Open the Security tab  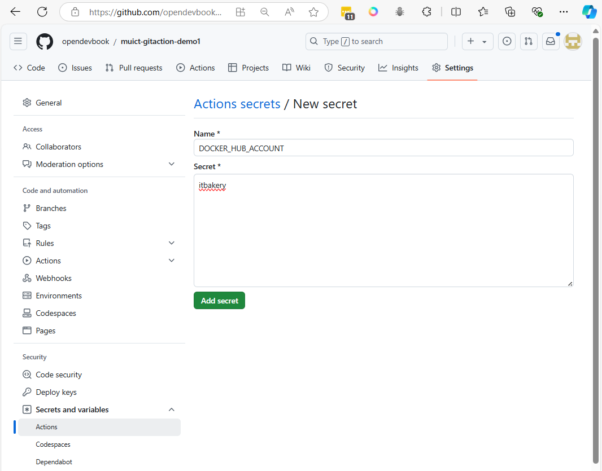point(344,68)
